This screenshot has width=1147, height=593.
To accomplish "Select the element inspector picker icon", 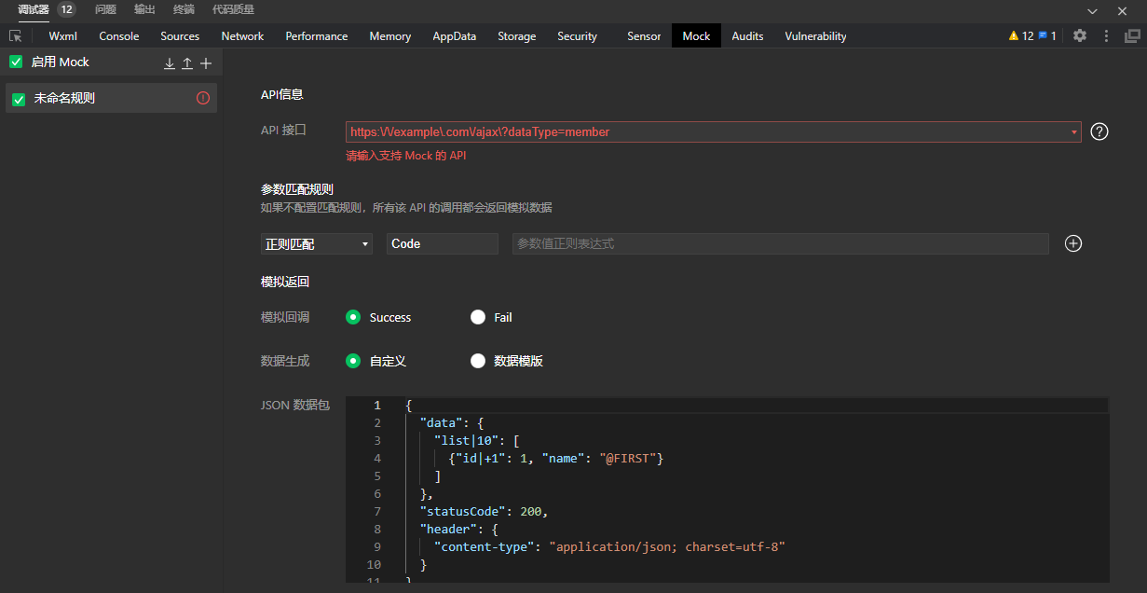I will point(16,36).
